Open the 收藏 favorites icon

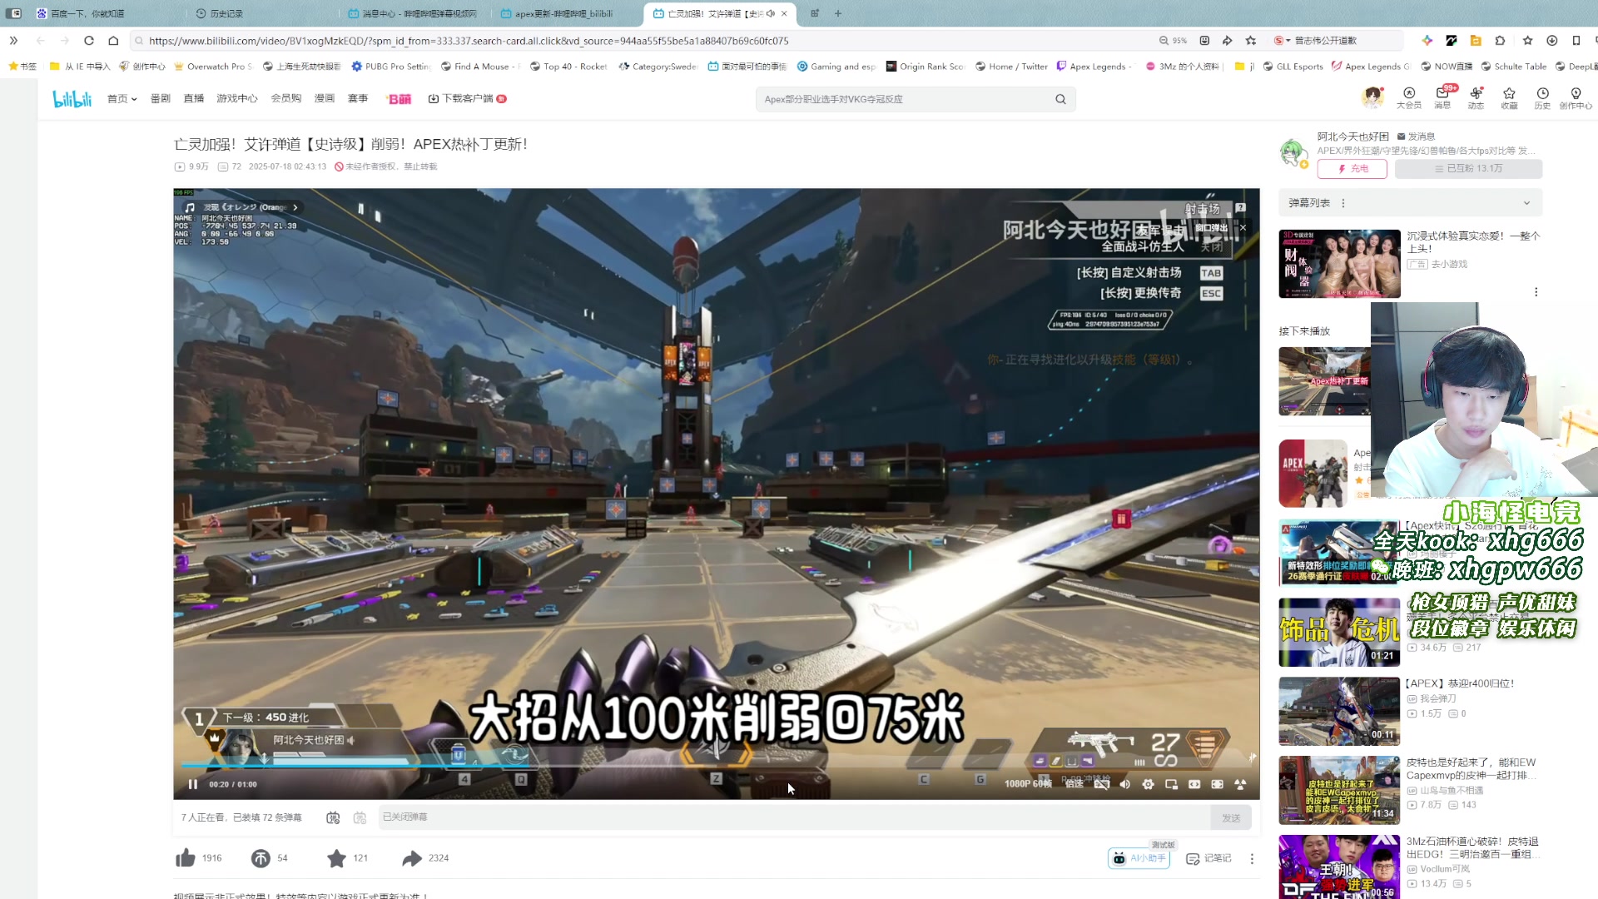click(1509, 98)
